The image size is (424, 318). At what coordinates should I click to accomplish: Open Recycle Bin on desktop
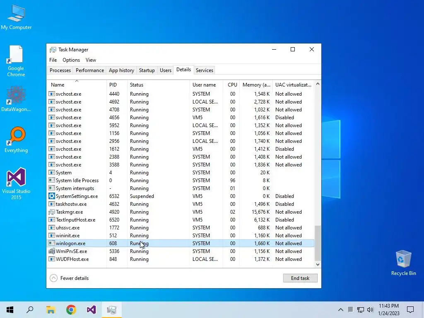pos(403,263)
